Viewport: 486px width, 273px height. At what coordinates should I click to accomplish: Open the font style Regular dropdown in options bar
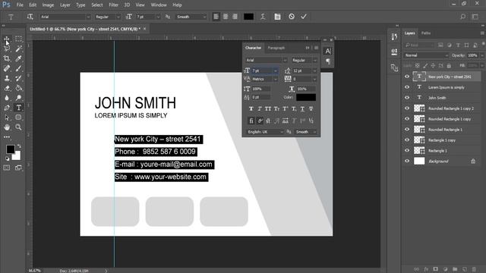[118, 17]
